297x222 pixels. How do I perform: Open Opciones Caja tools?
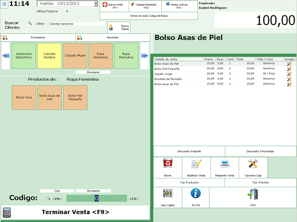coord(253,164)
